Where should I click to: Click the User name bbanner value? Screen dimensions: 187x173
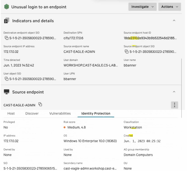pos(130,65)
